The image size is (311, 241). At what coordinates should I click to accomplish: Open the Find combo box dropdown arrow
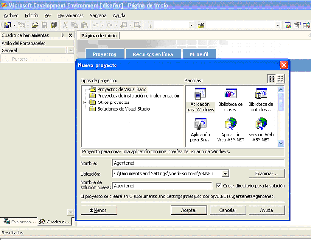[278, 25]
